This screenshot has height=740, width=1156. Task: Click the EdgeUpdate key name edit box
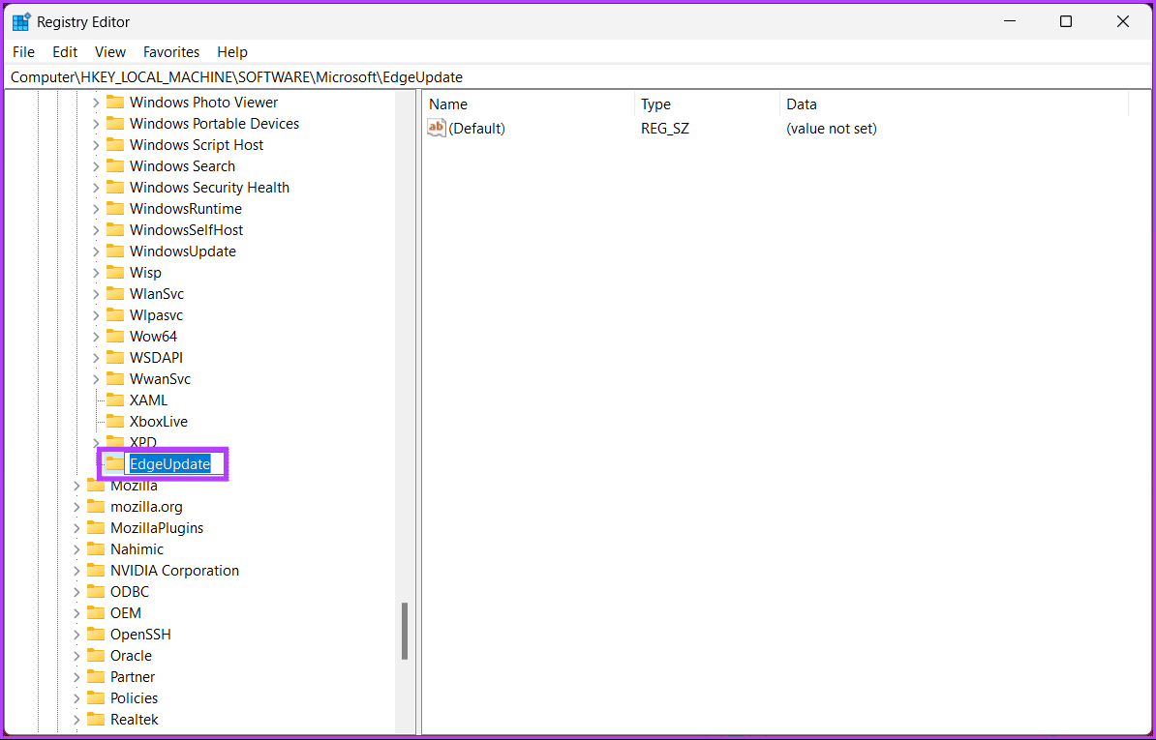click(x=174, y=464)
